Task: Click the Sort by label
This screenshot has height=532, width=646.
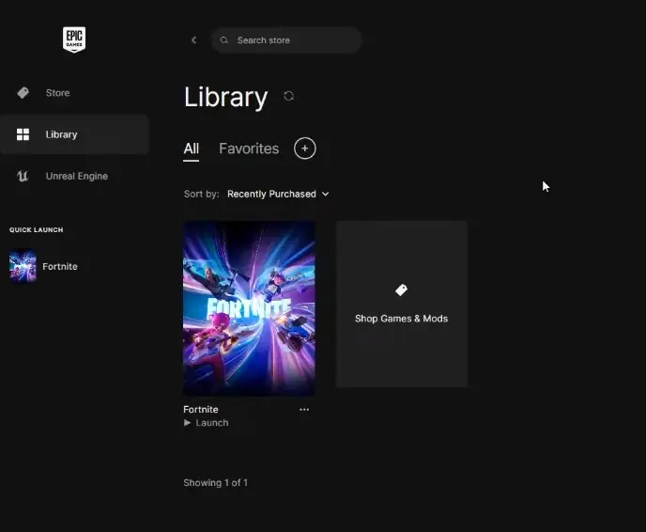Action: point(202,194)
